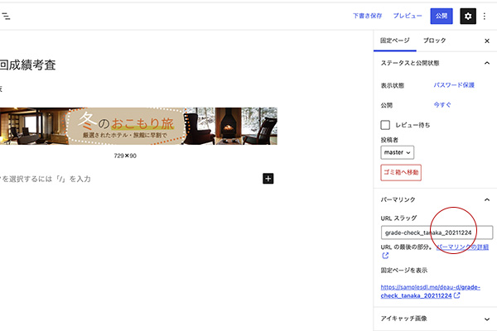Open the 投稿者 master dropdown
Screen dimensions: 497x331
[398, 152]
